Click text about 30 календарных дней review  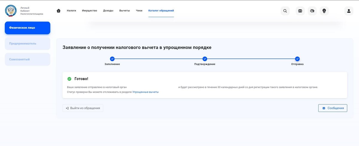point(248,87)
